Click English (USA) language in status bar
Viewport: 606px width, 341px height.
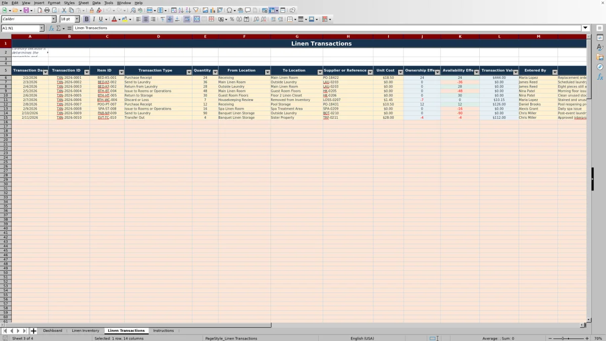(362, 338)
